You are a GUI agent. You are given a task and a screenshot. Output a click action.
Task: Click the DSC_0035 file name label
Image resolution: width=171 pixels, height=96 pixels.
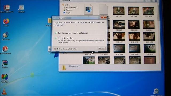89,54
